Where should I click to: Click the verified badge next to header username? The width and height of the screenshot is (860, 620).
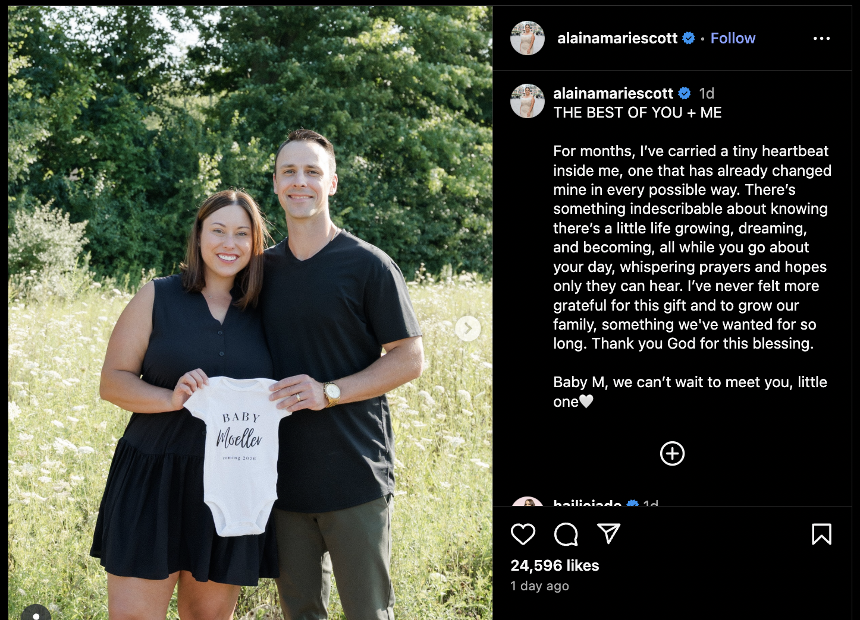pyautogui.click(x=689, y=38)
